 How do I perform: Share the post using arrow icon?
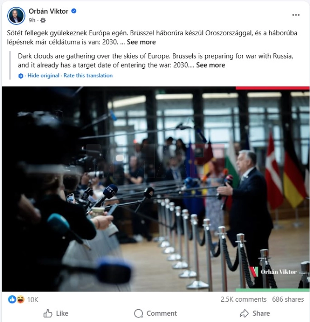tap(244, 314)
